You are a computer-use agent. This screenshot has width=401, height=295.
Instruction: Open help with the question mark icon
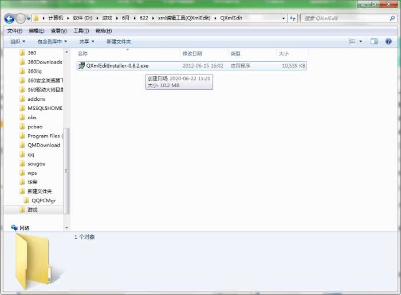click(388, 41)
